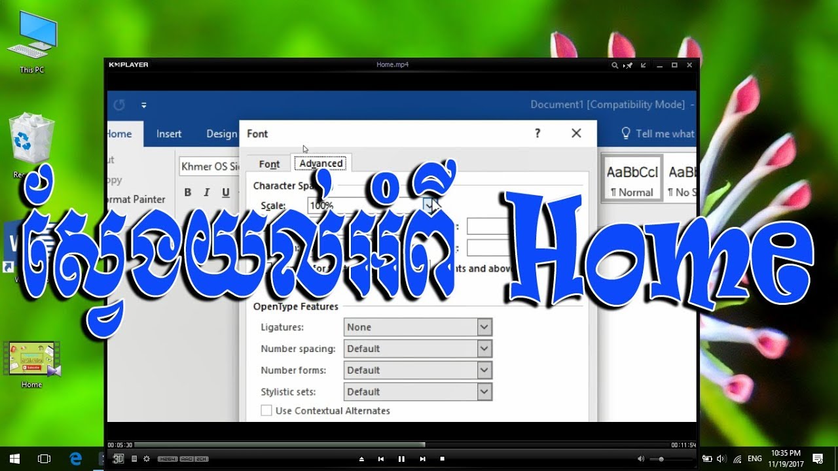The width and height of the screenshot is (838, 471).
Task: Click the 2CH audio channel badge
Action: coord(200,459)
